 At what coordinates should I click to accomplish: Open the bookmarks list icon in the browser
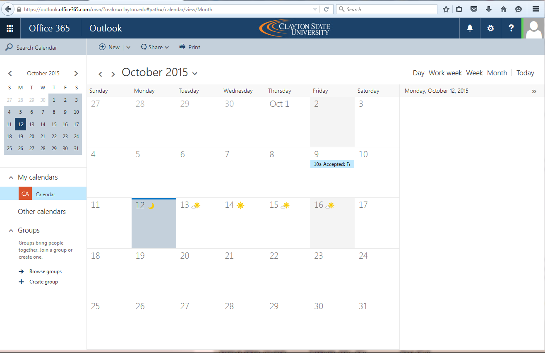pos(459,9)
